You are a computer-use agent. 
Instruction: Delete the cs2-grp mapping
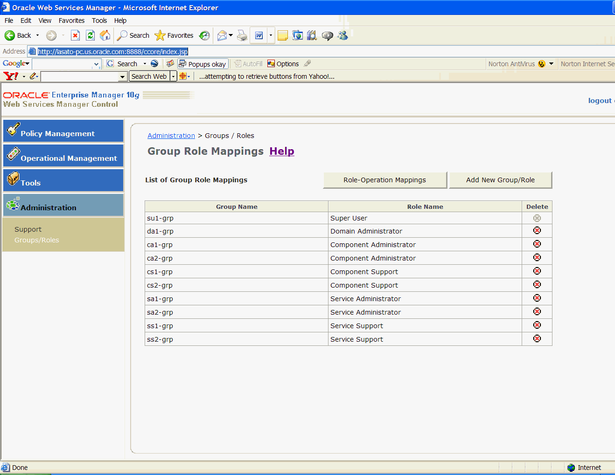(537, 284)
